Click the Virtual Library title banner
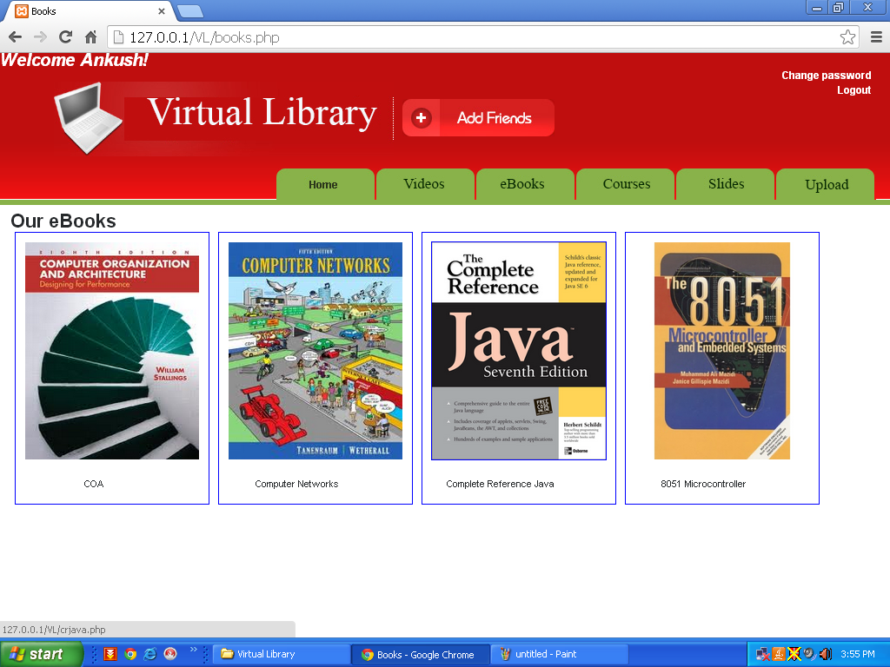The width and height of the screenshot is (890, 667). [x=262, y=112]
